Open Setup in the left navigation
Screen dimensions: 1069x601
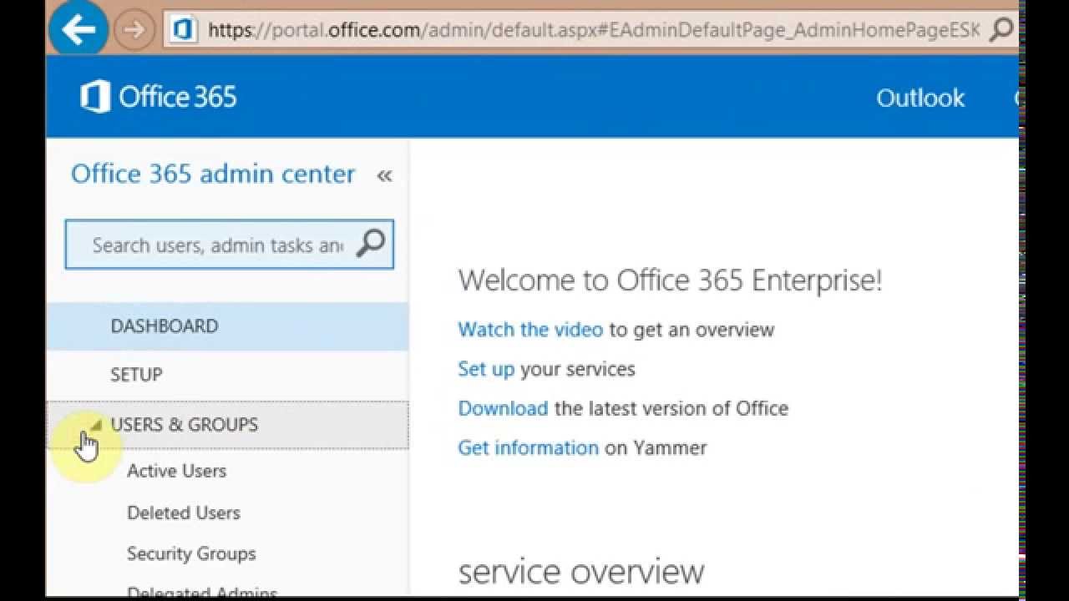(x=136, y=375)
